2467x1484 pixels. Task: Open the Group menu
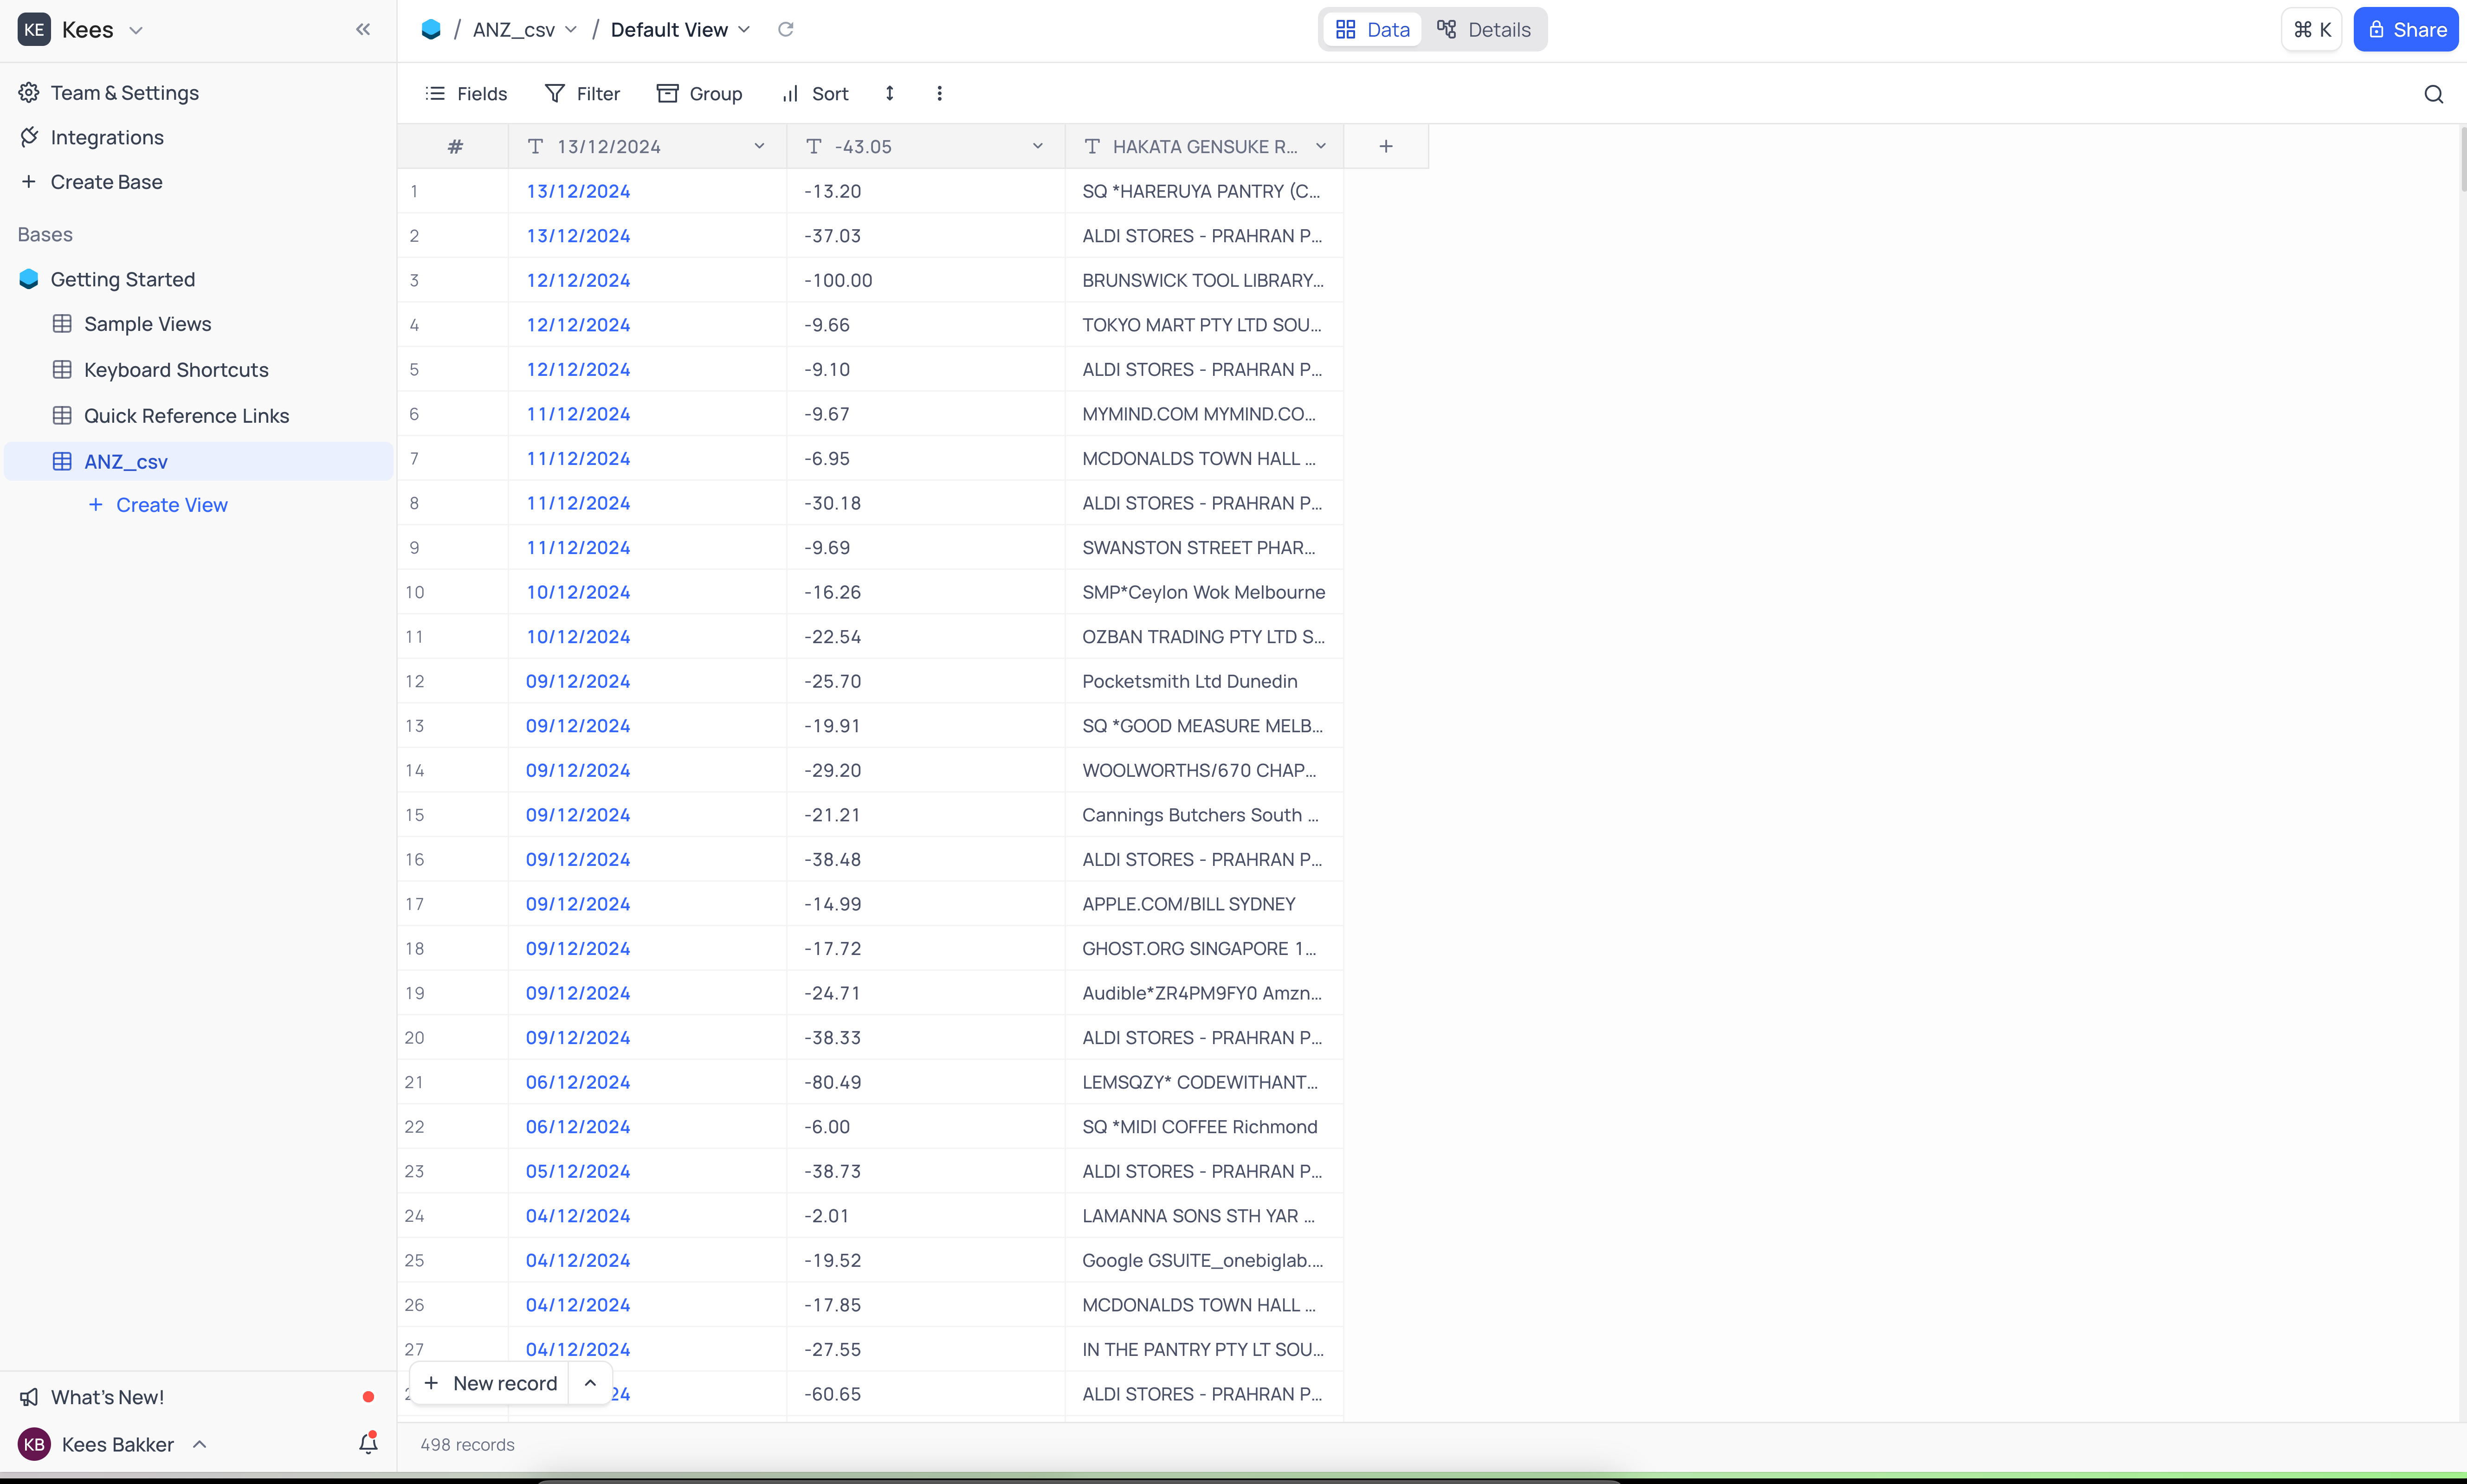pyautogui.click(x=699, y=94)
